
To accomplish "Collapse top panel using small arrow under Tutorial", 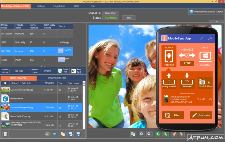I will [x=216, y=21].
